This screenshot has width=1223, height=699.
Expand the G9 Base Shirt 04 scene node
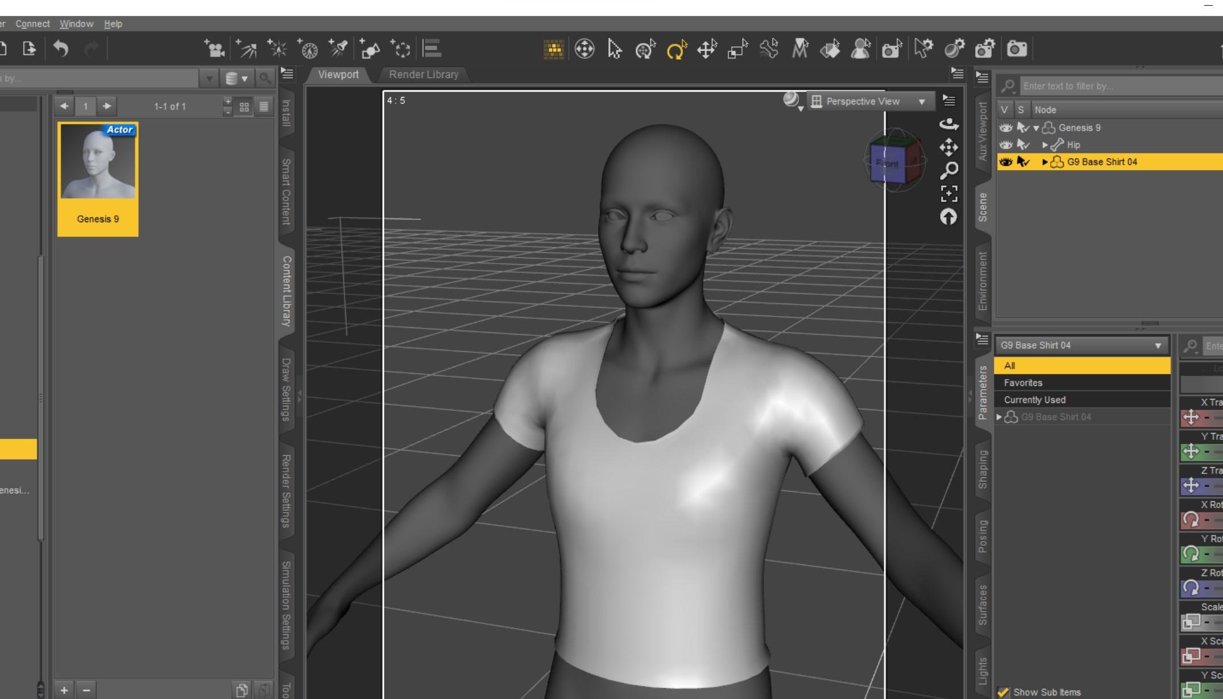pyautogui.click(x=1045, y=162)
